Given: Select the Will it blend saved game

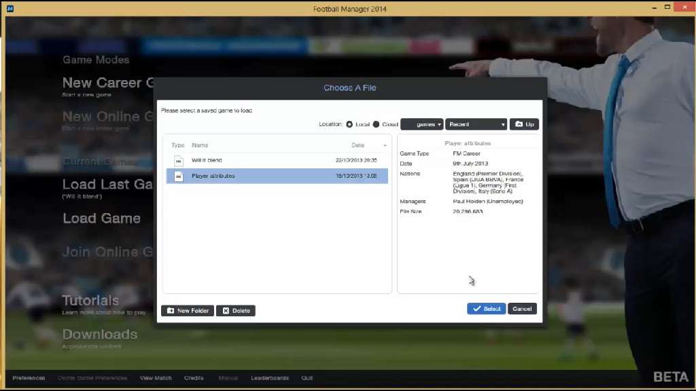Looking at the screenshot, I should pyautogui.click(x=277, y=160).
